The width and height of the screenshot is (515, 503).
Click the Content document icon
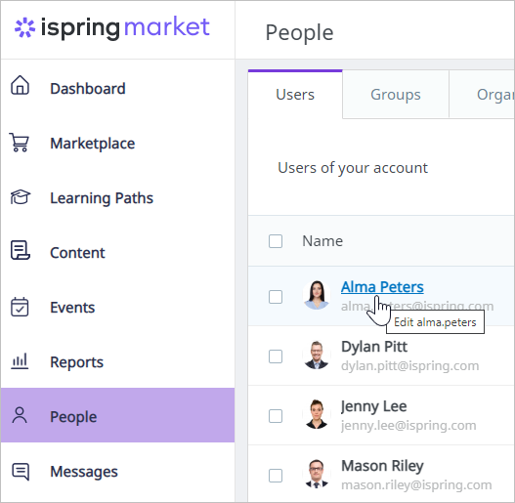tap(21, 250)
